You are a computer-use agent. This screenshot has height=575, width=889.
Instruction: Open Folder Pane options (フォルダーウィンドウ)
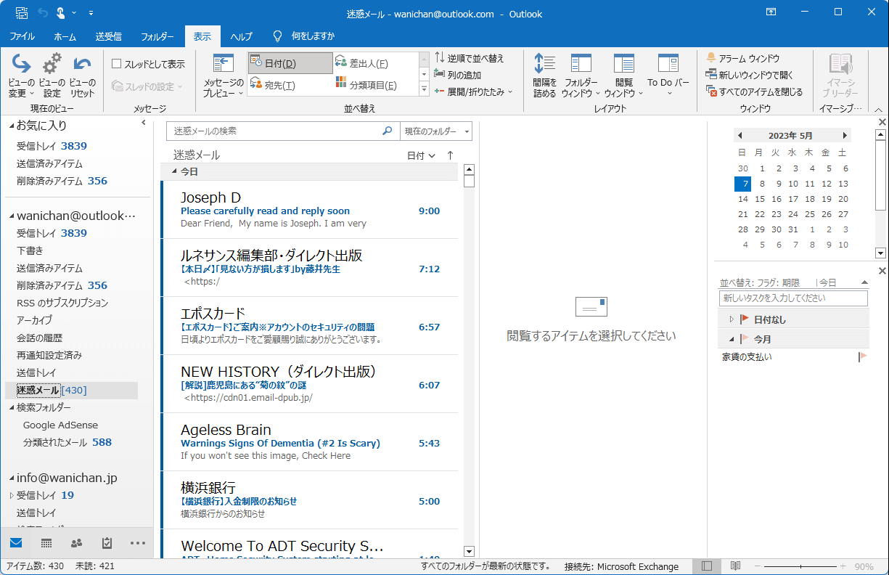pyautogui.click(x=581, y=76)
